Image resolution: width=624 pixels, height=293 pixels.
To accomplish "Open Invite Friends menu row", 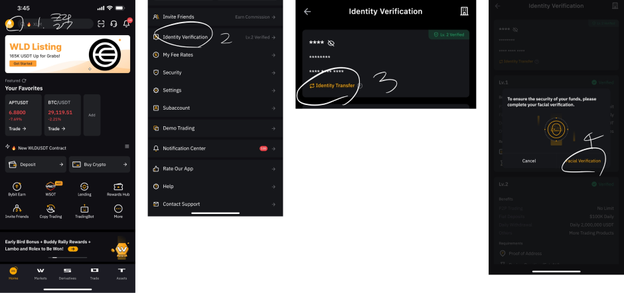I will [215, 17].
